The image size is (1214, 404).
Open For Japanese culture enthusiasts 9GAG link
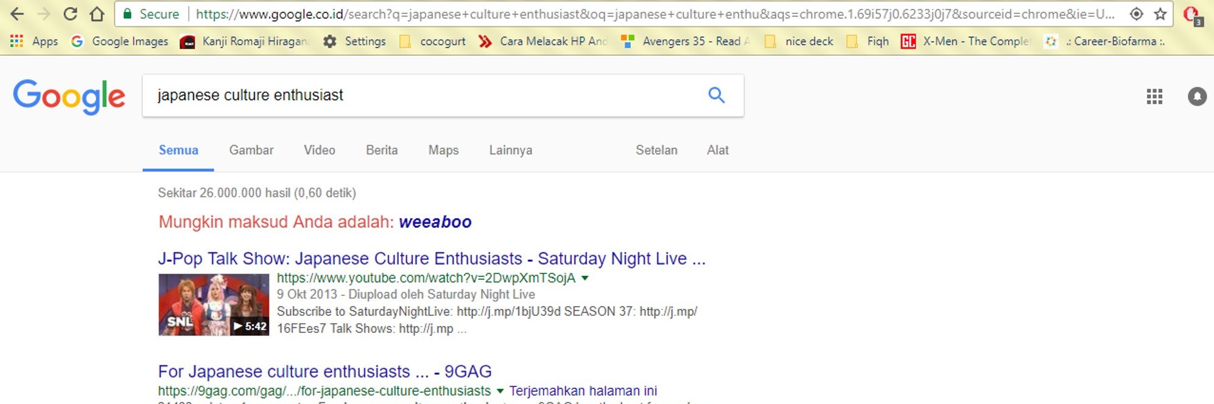(x=325, y=372)
